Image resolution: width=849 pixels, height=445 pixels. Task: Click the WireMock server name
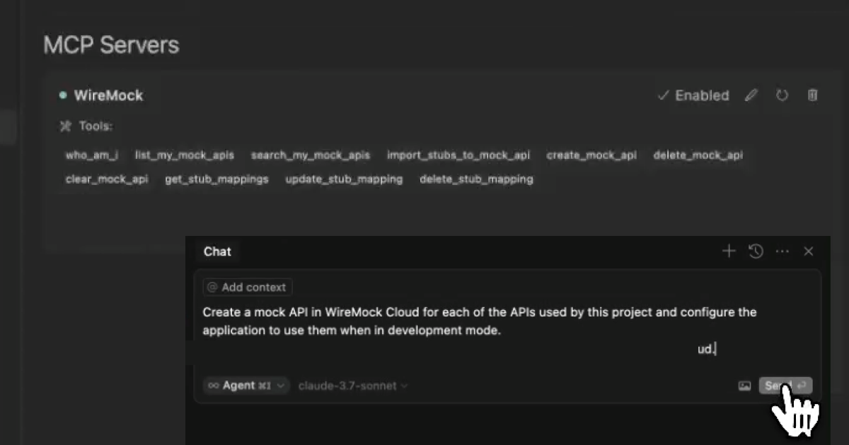tap(108, 95)
